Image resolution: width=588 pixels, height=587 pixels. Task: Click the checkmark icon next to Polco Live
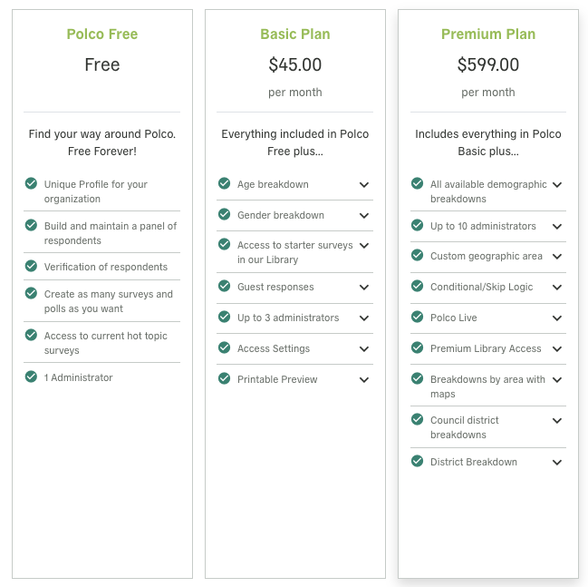417,317
